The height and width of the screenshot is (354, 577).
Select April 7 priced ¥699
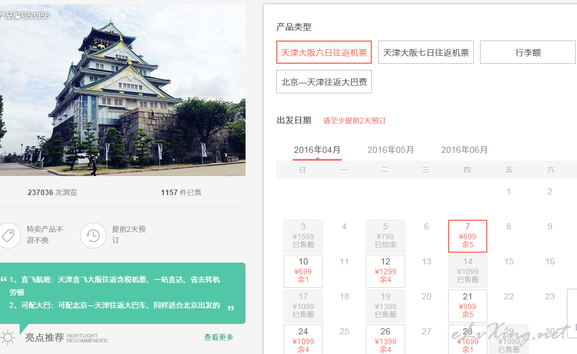pyautogui.click(x=467, y=236)
